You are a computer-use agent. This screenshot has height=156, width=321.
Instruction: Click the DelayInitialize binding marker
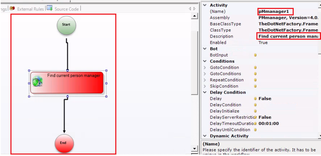tap(255, 111)
